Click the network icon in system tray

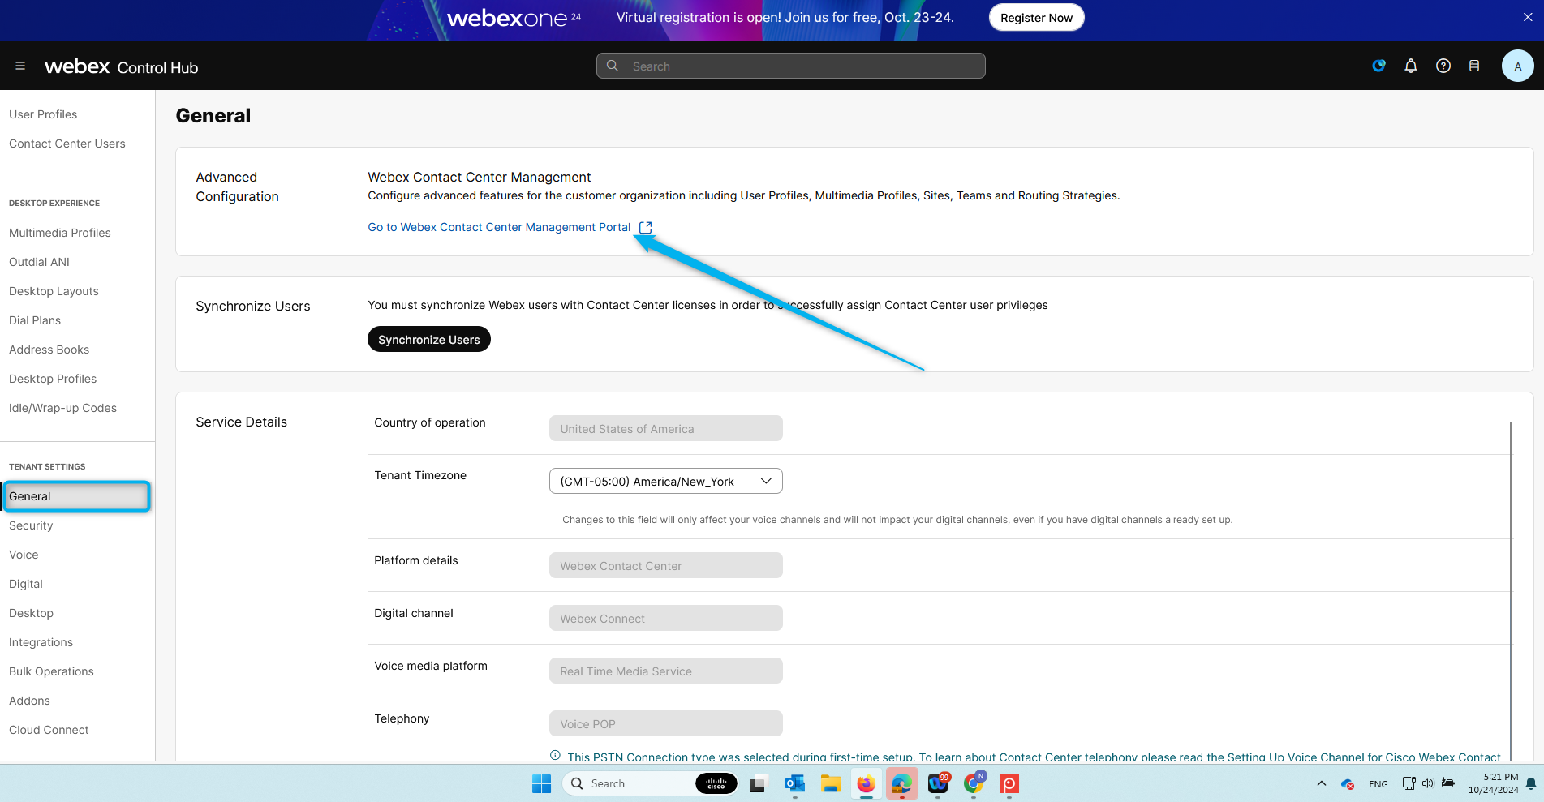point(1409,783)
